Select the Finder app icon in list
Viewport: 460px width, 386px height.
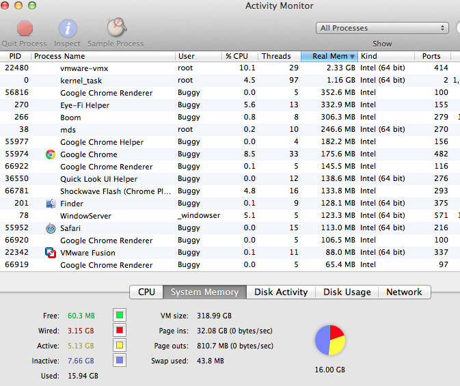(x=51, y=204)
